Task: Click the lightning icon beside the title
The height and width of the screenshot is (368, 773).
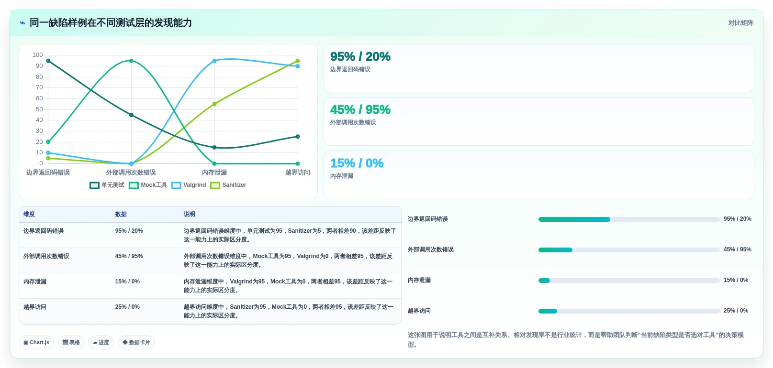Action: 22,23
